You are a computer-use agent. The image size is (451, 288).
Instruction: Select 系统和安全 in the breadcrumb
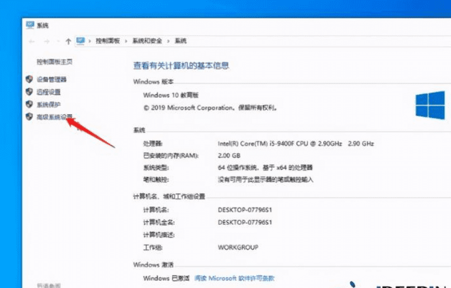click(x=147, y=41)
